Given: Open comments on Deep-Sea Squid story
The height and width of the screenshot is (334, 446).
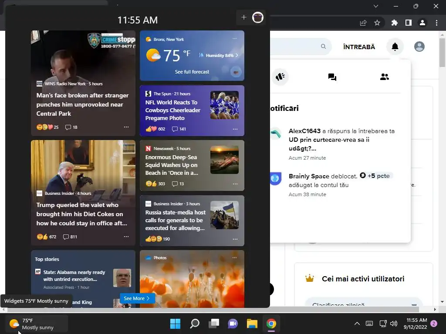Looking at the screenshot, I should coord(178,184).
